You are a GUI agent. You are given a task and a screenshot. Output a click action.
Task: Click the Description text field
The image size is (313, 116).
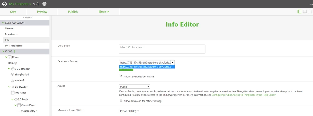pyautogui.click(x=162, y=49)
